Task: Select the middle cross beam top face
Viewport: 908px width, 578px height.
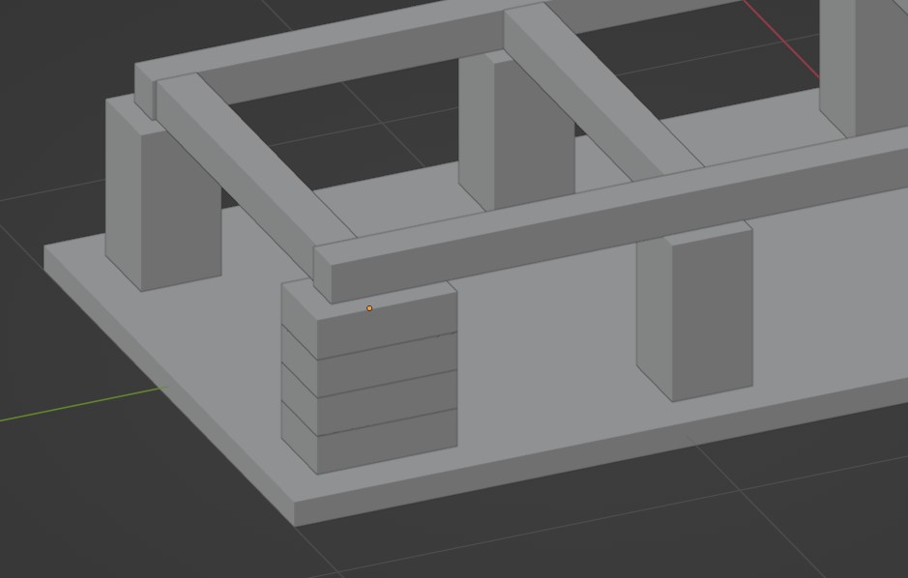Action: (x=600, y=95)
